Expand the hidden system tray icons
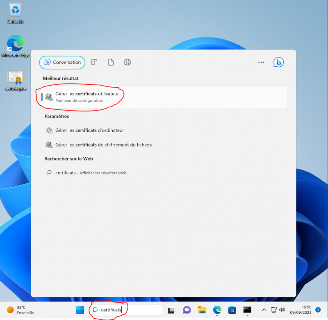Screen dimensions: 328x320 click(x=264, y=310)
